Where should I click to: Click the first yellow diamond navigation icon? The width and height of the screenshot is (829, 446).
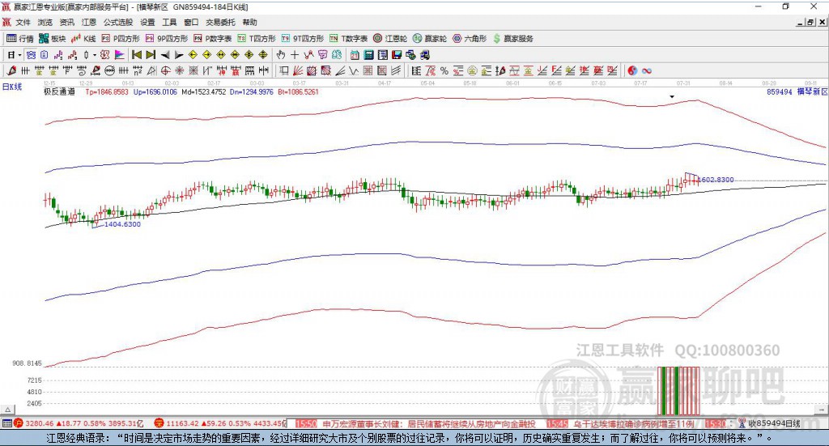click(x=193, y=55)
